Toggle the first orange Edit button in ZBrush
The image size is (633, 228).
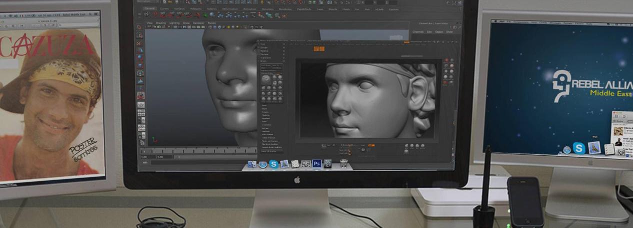[316, 49]
